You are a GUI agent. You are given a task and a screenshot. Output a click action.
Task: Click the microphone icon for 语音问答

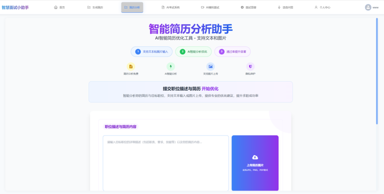[x=279, y=7]
